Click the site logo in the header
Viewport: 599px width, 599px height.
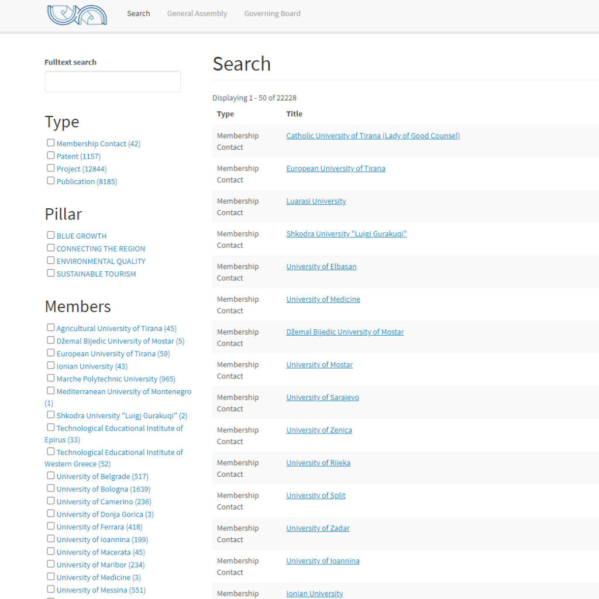click(77, 15)
